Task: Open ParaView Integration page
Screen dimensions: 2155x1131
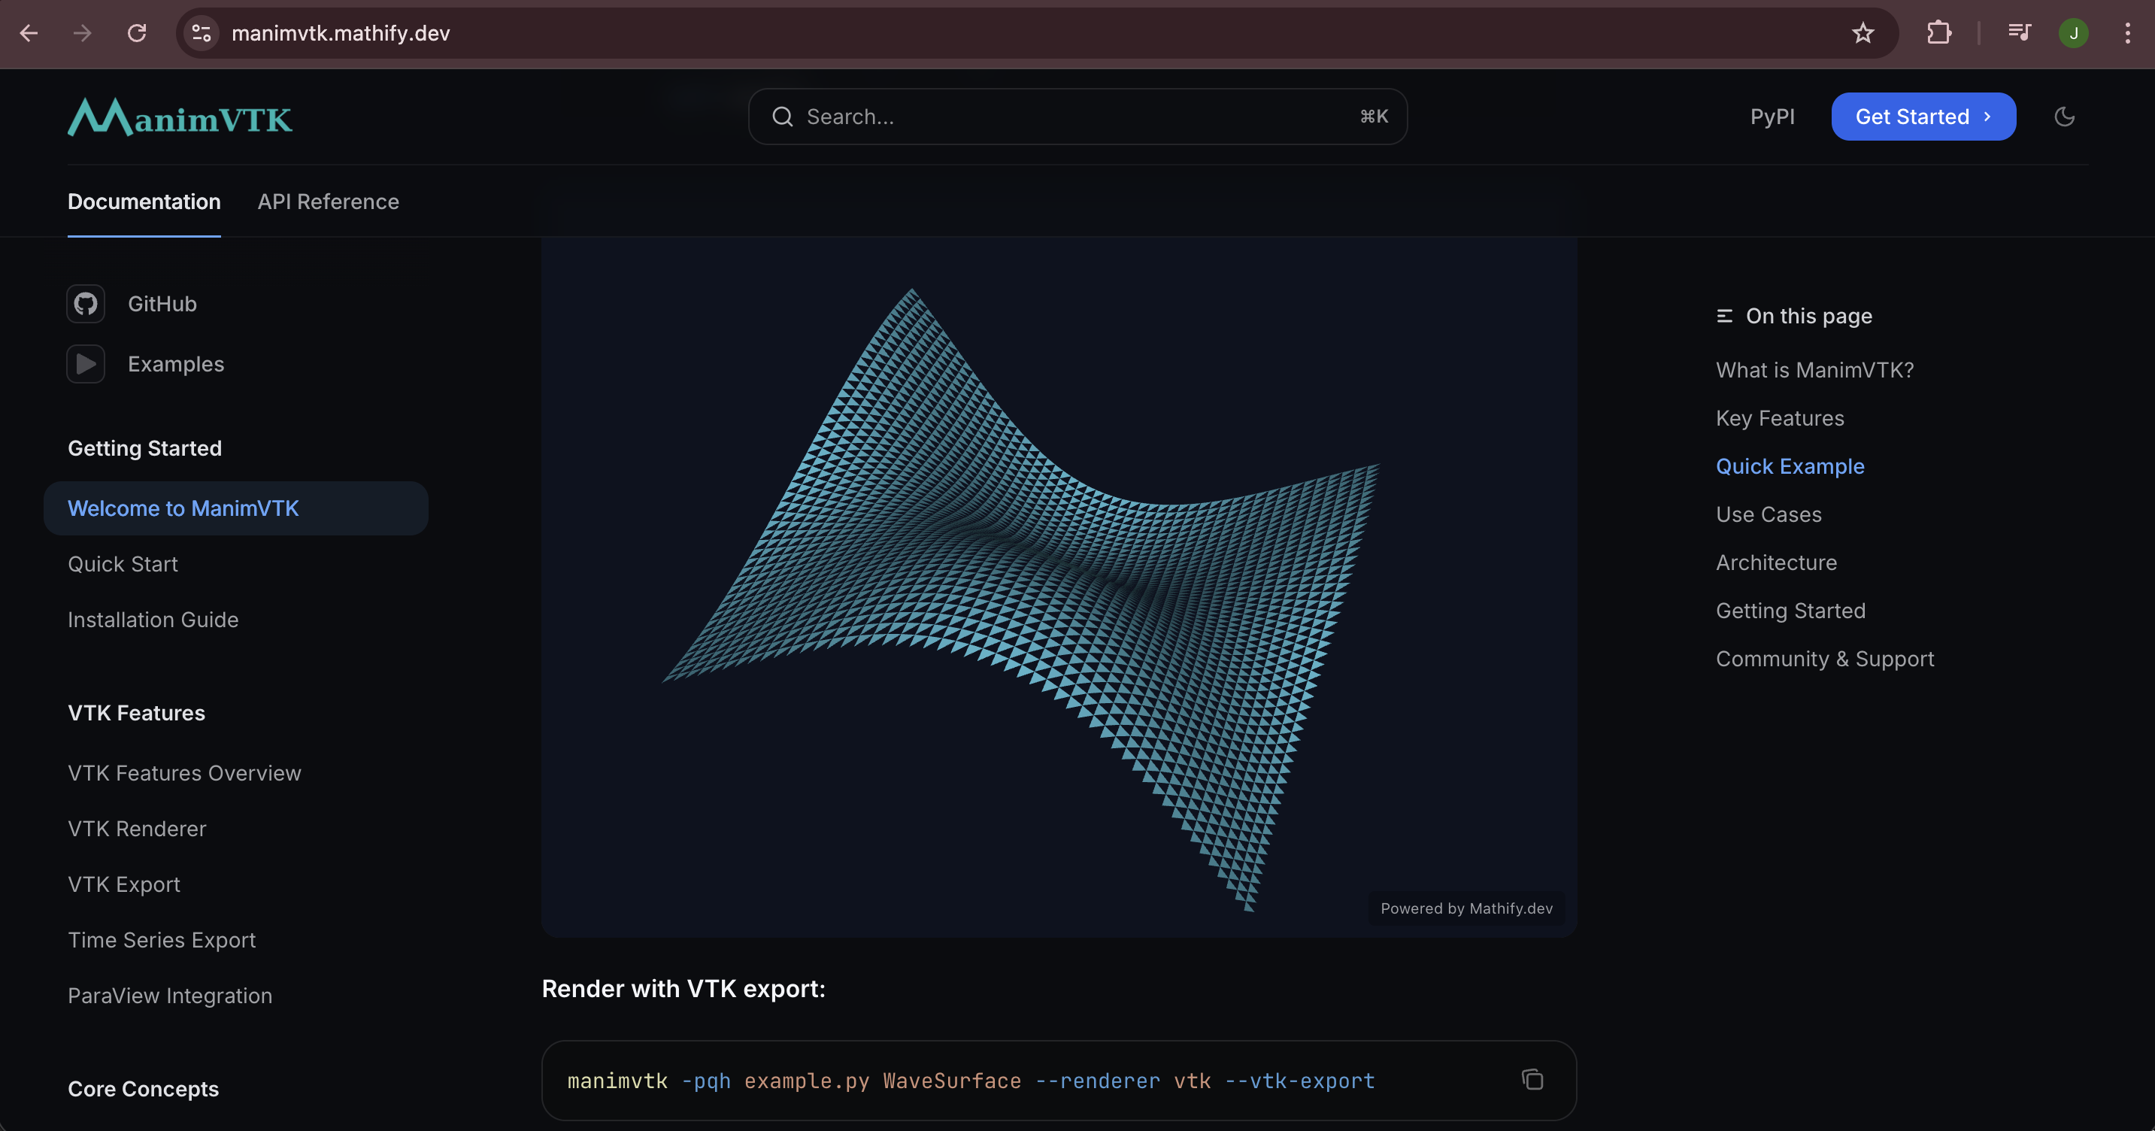Action: coord(170,996)
